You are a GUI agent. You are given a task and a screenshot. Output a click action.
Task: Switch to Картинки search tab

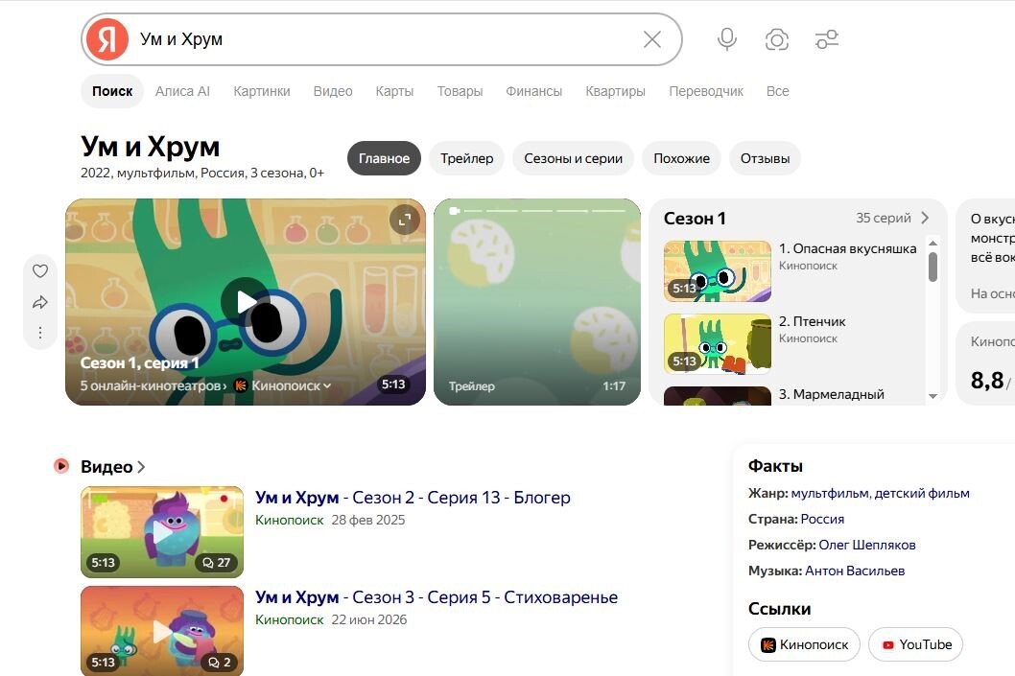[262, 91]
